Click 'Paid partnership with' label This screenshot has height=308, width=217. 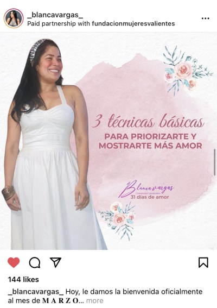[59, 24]
